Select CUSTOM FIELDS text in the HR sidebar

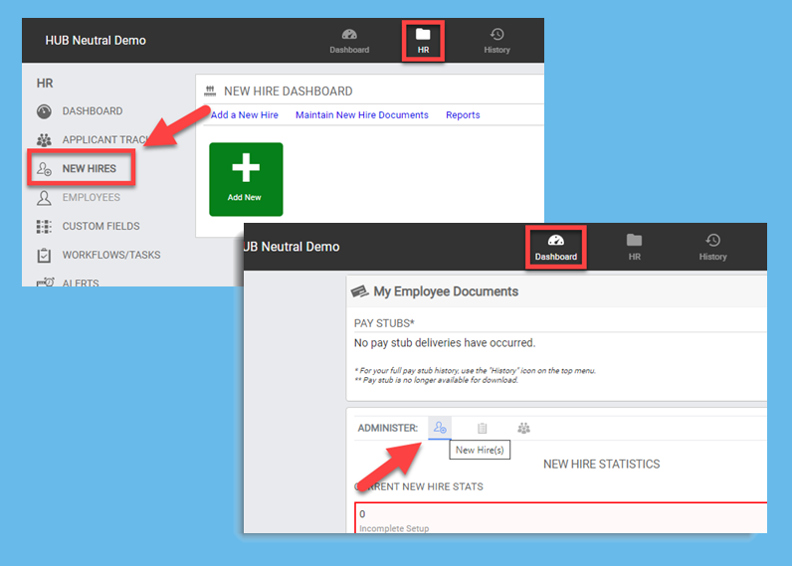[100, 227]
